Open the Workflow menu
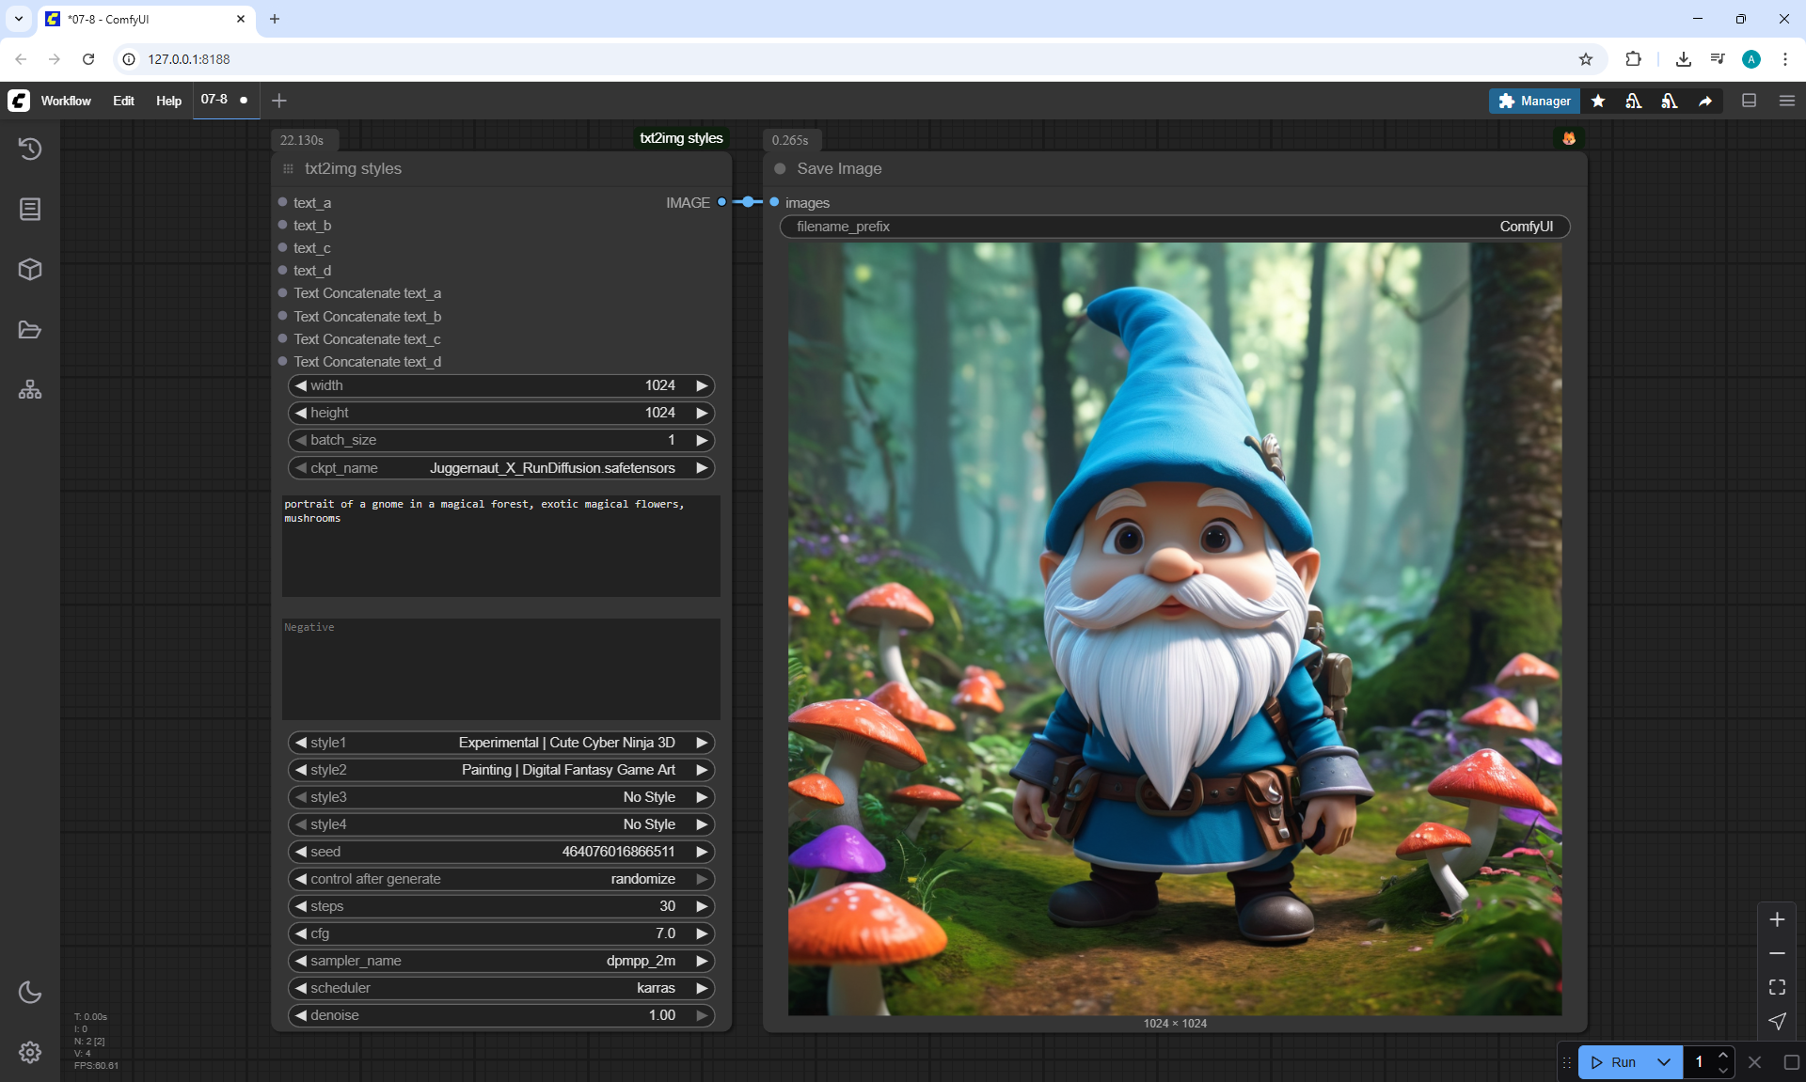Screen dimensions: 1806x1082 click(66, 101)
